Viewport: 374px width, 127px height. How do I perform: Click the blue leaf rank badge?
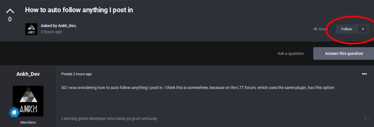pos(14,112)
